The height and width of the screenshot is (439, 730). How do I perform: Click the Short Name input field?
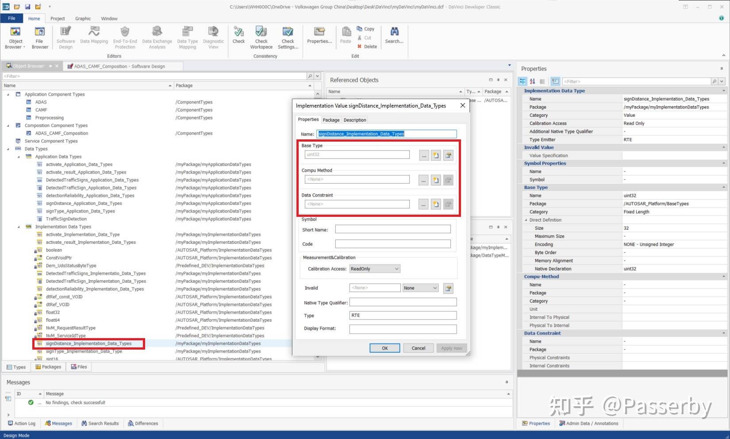(392, 229)
